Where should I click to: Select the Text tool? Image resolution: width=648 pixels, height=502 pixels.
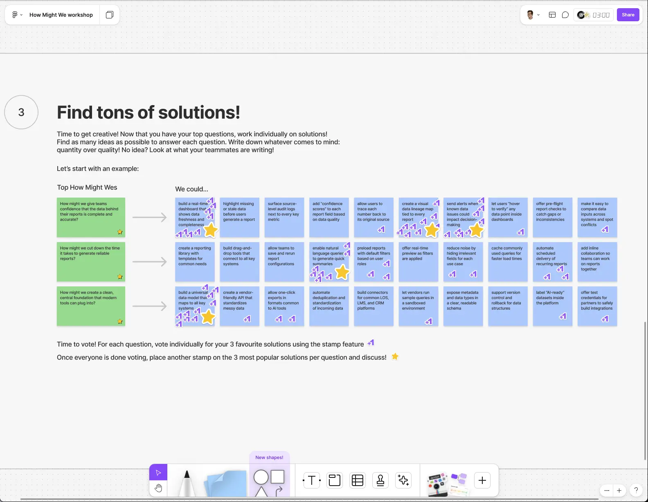click(311, 480)
